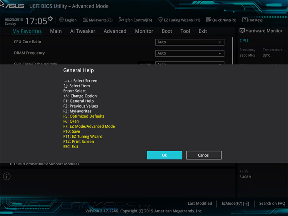Open the CPU Core Ratio dropdown
The height and width of the screenshot is (216, 288).
tap(190, 42)
